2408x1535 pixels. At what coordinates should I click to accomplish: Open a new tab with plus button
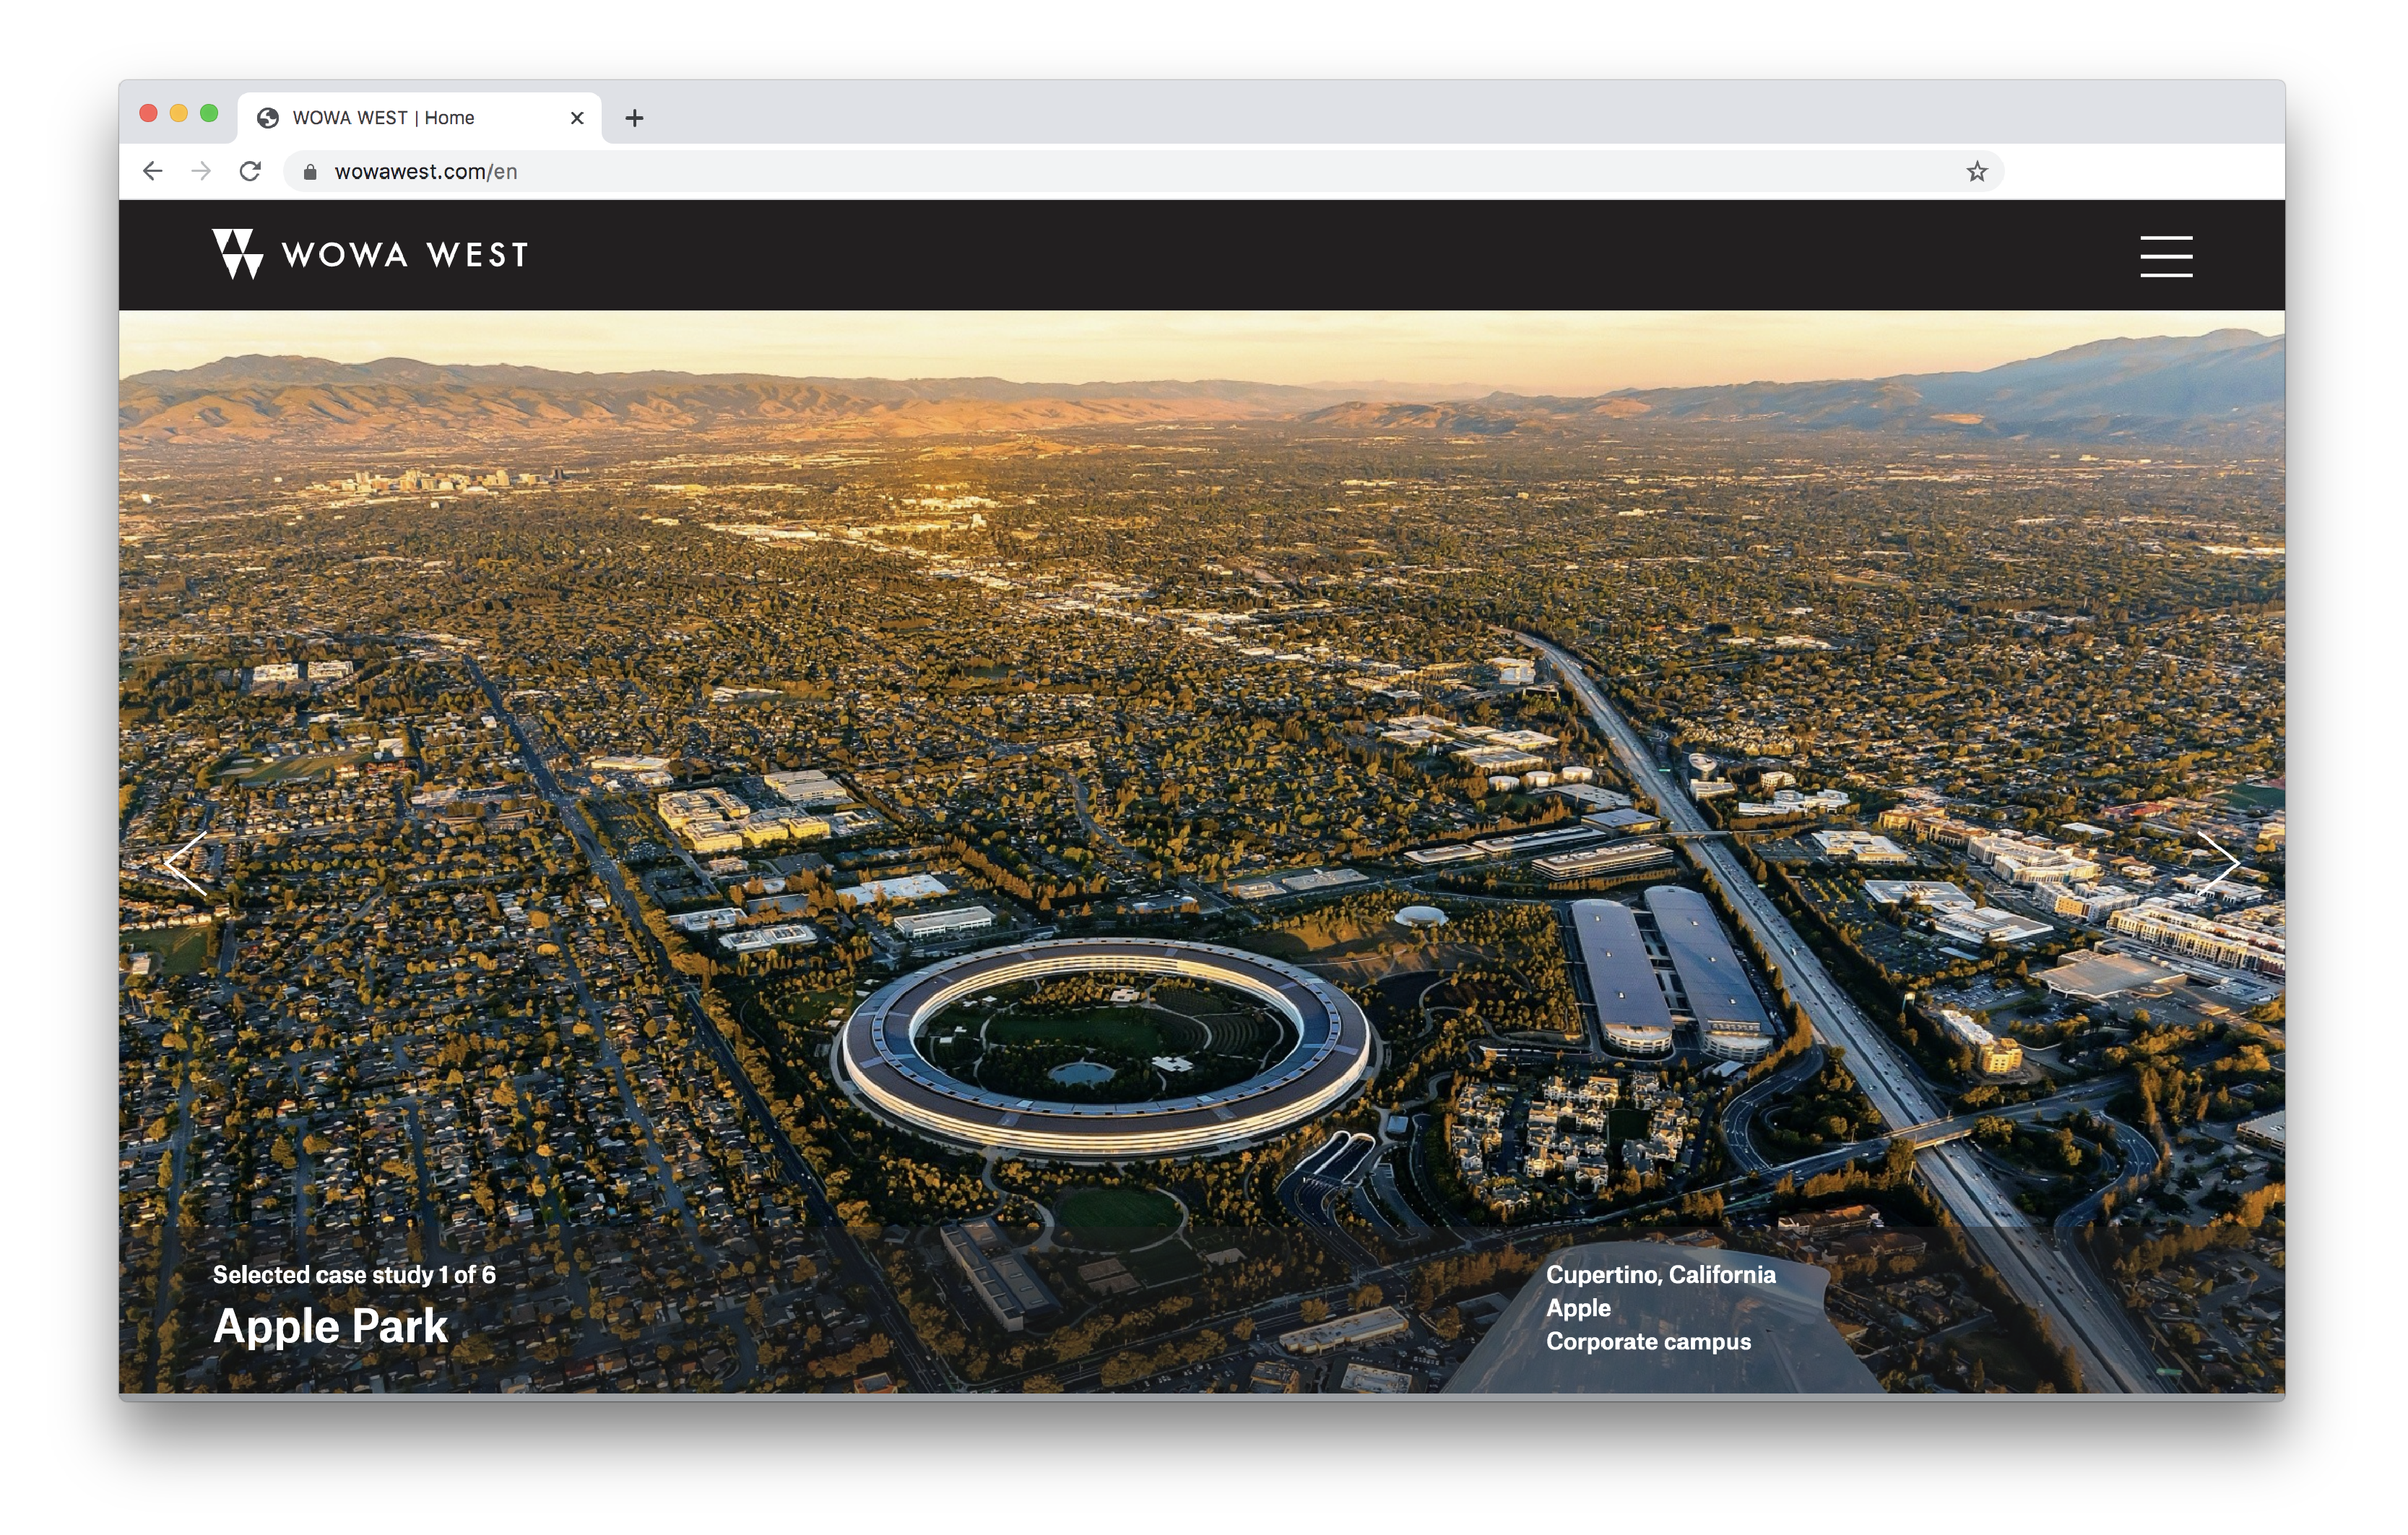634,118
